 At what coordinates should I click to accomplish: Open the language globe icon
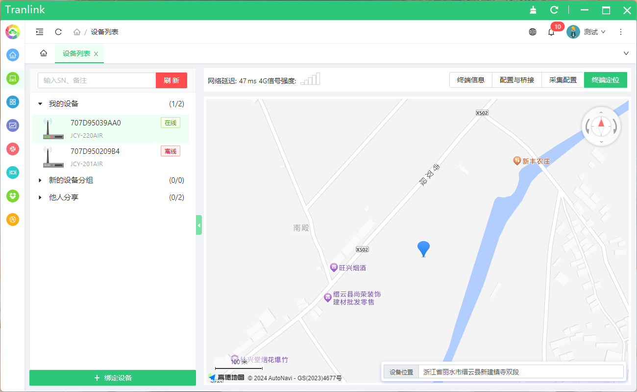533,32
